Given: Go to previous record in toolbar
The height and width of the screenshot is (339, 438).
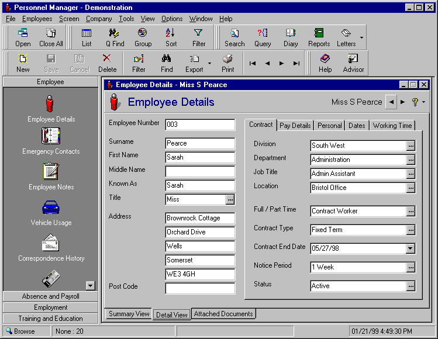Looking at the screenshot, I should tap(267, 63).
